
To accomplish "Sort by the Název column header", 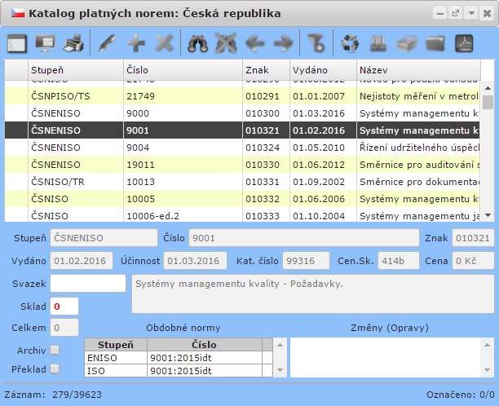I will pyautogui.click(x=418, y=69).
